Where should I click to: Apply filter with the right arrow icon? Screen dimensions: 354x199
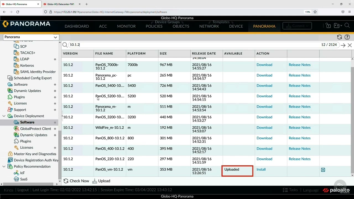pos(343,45)
